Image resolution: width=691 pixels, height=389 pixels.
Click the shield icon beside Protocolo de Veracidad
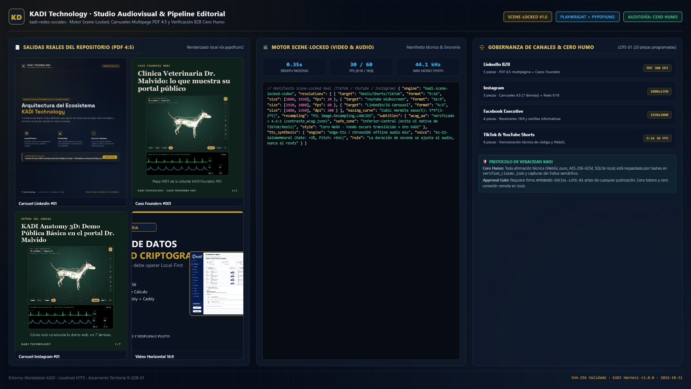pos(485,162)
